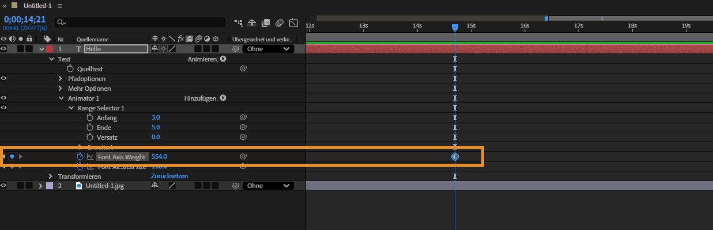Open the composition mini-flowchart icon

pos(238,23)
